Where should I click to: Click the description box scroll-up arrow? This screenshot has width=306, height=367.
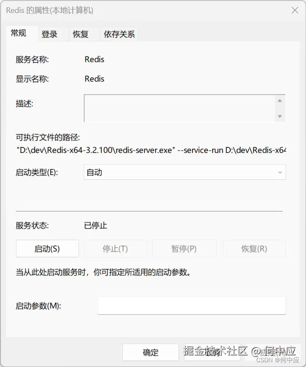point(280,101)
